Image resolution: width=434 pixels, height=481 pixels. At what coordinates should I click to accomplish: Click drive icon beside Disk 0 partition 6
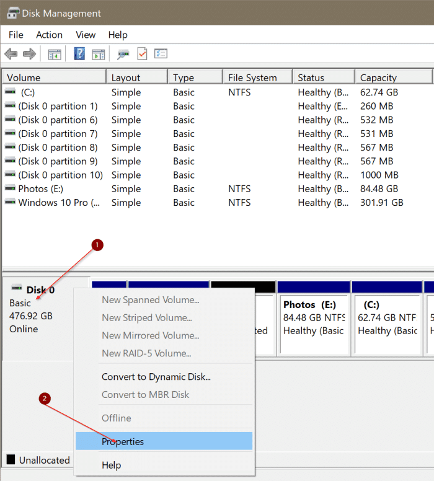(x=10, y=119)
